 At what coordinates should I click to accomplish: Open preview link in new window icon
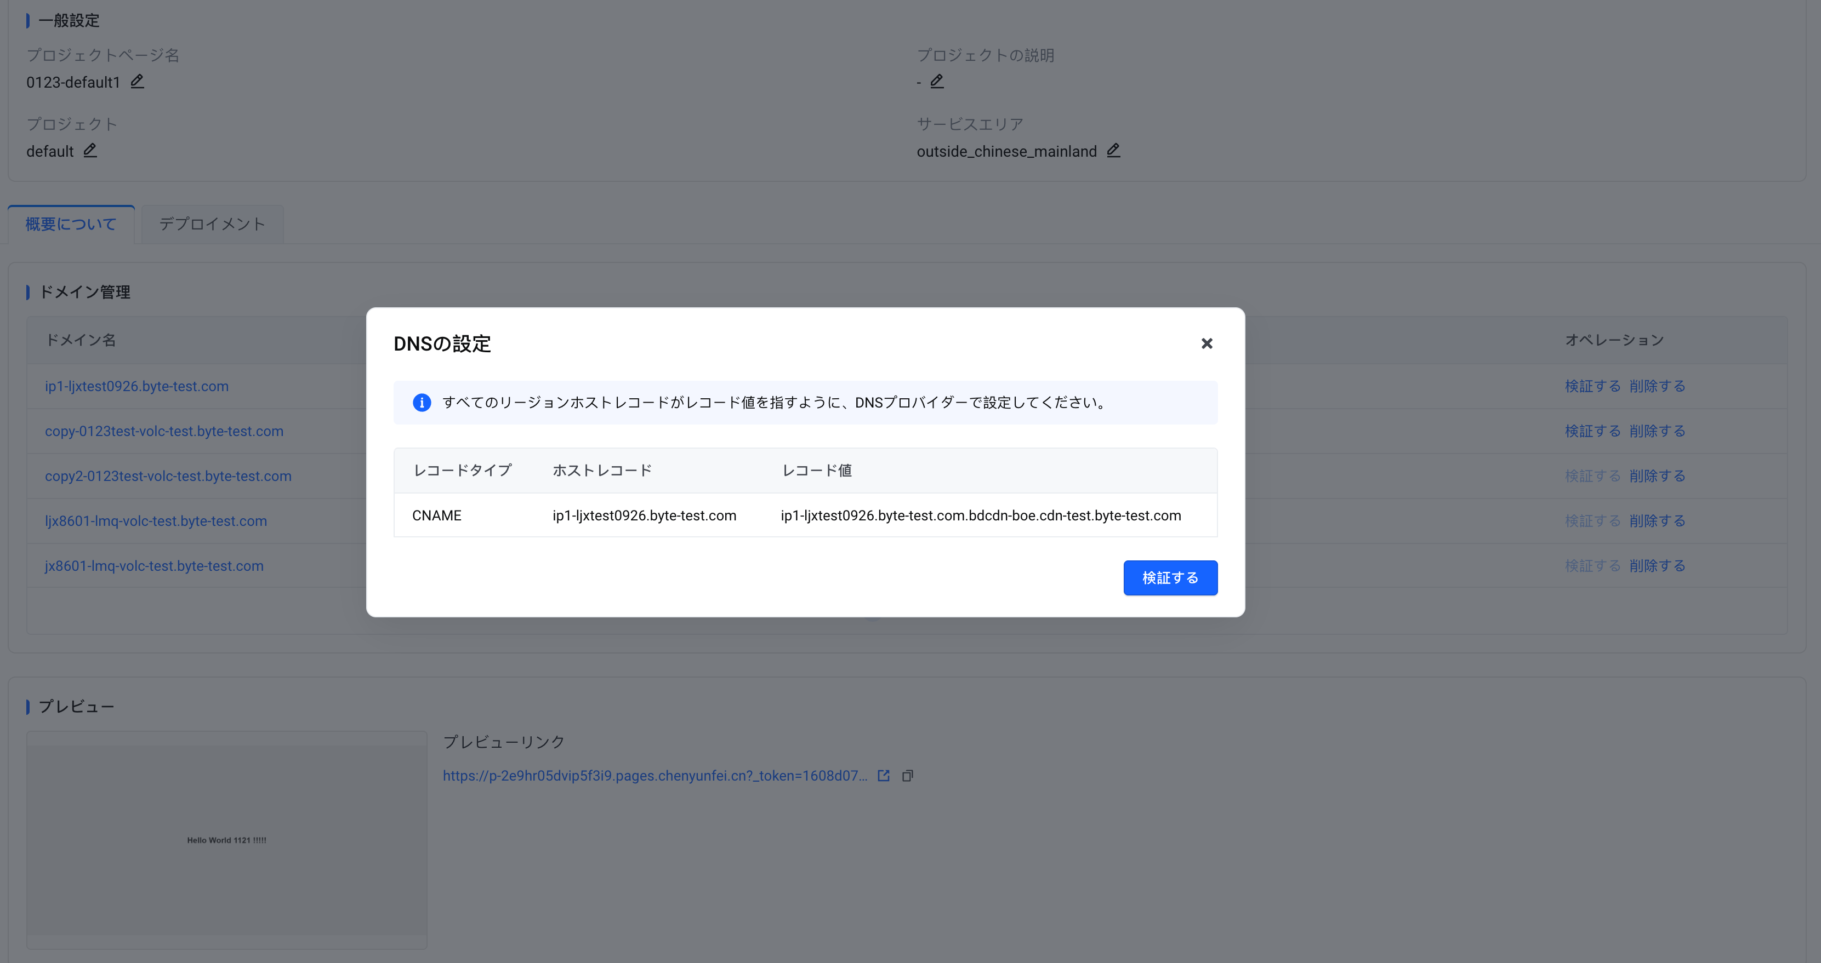pos(884,776)
